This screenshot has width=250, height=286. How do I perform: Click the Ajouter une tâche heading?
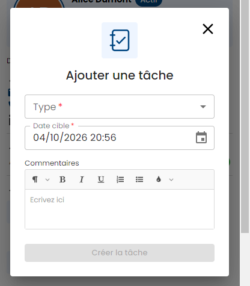point(120,75)
